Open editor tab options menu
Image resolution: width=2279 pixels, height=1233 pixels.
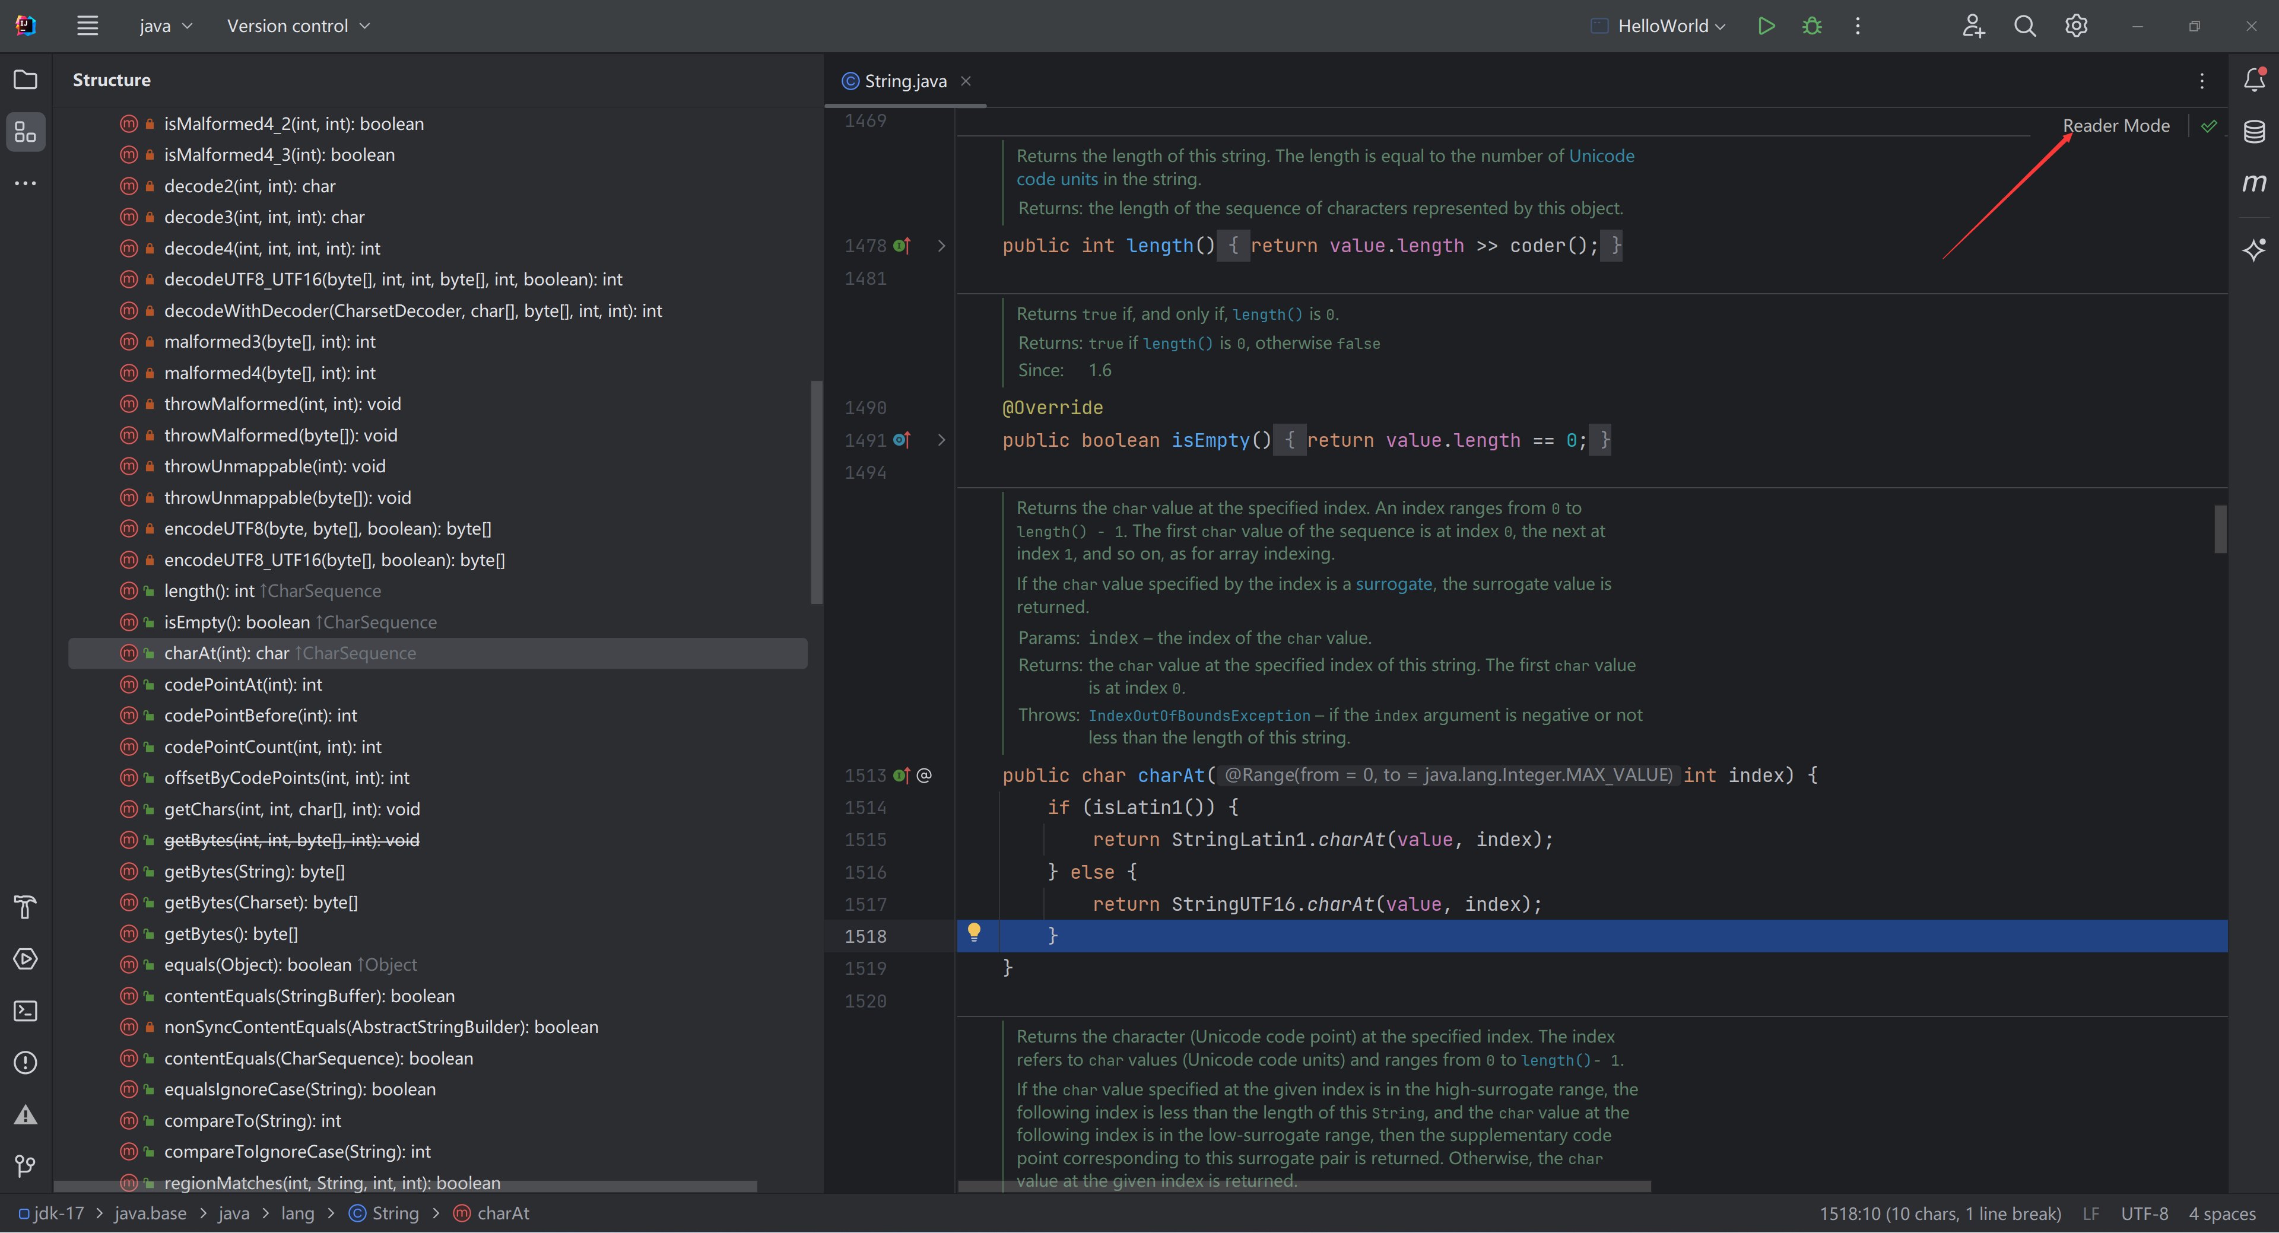(x=2202, y=81)
